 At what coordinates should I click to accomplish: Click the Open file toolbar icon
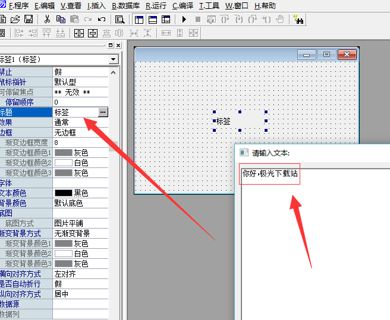pyautogui.click(x=15, y=20)
